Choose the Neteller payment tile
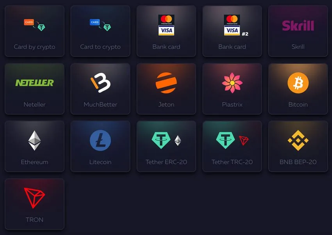Screen dimensions: 332x235 pyautogui.click(x=34, y=89)
